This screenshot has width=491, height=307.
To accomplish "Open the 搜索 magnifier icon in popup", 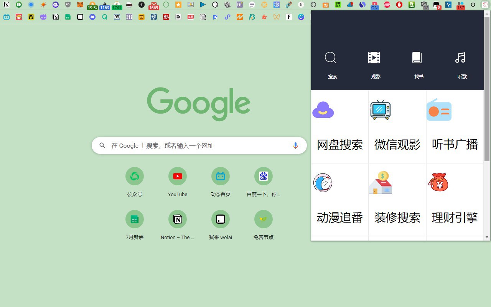I will click(331, 58).
